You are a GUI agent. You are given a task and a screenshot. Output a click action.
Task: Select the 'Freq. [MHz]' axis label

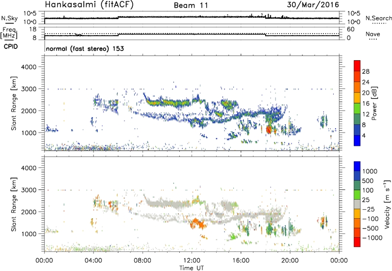(x=9, y=33)
